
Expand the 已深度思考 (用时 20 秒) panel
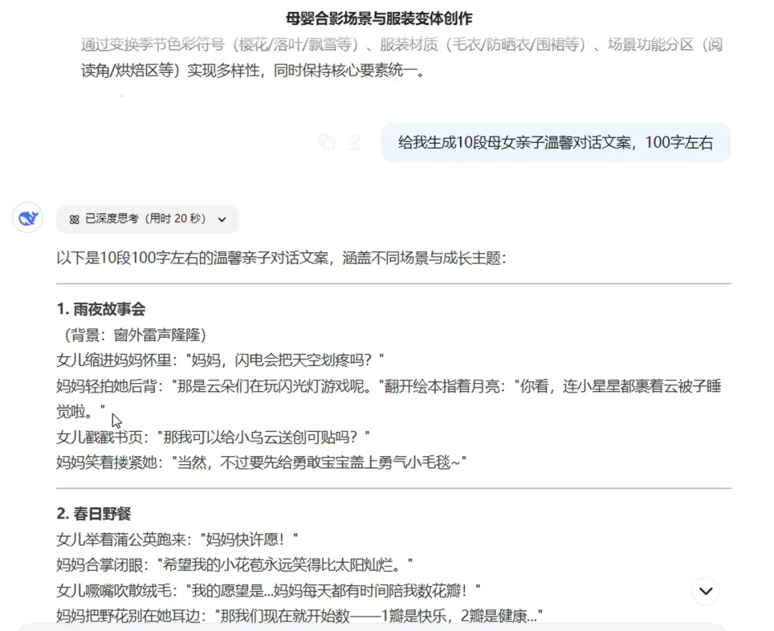[x=147, y=219]
